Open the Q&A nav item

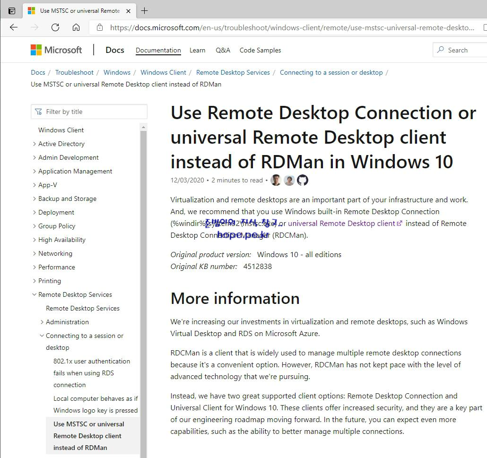[223, 50]
